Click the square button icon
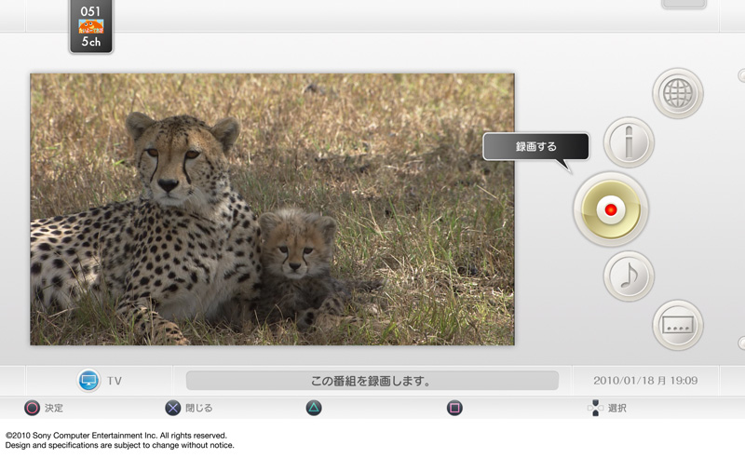Image resolution: width=745 pixels, height=458 pixels. pos(454,408)
